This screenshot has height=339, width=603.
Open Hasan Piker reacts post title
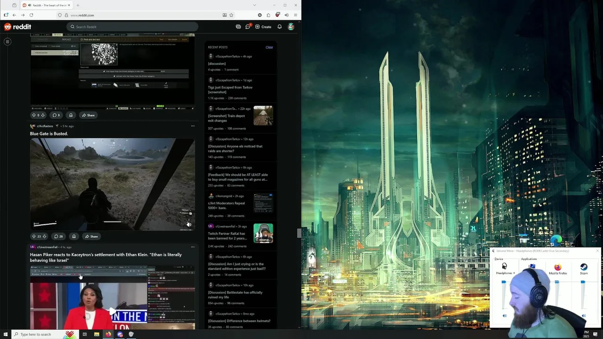[106, 258]
